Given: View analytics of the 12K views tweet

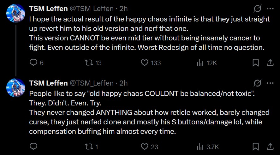Looking at the screenshot, I should tap(200, 63).
